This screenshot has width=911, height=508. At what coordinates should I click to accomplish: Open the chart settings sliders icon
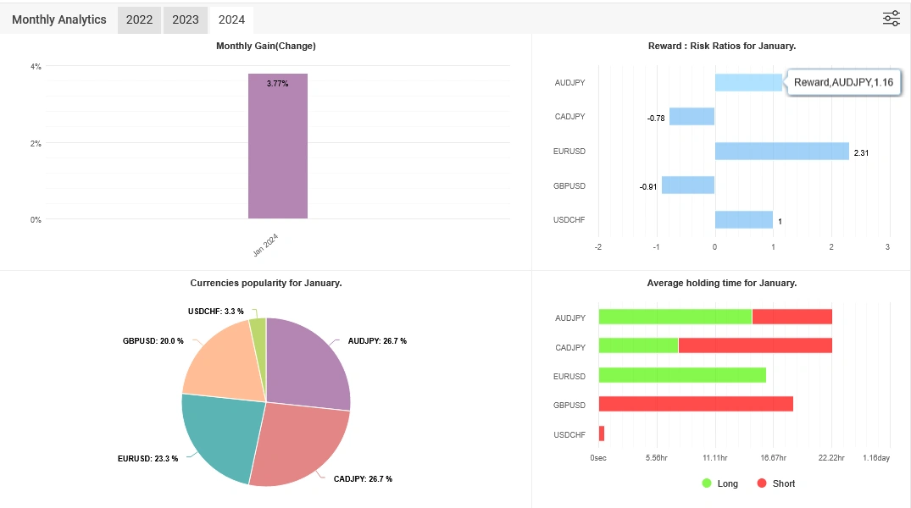[x=891, y=19]
